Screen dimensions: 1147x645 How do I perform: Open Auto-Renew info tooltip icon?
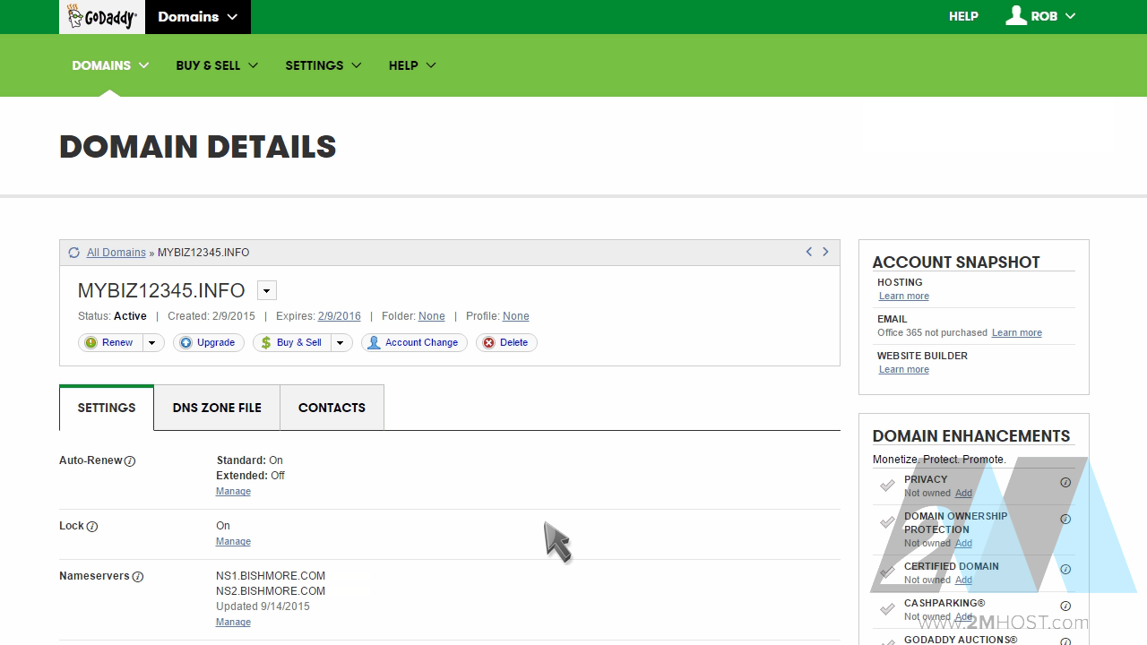pyautogui.click(x=130, y=461)
